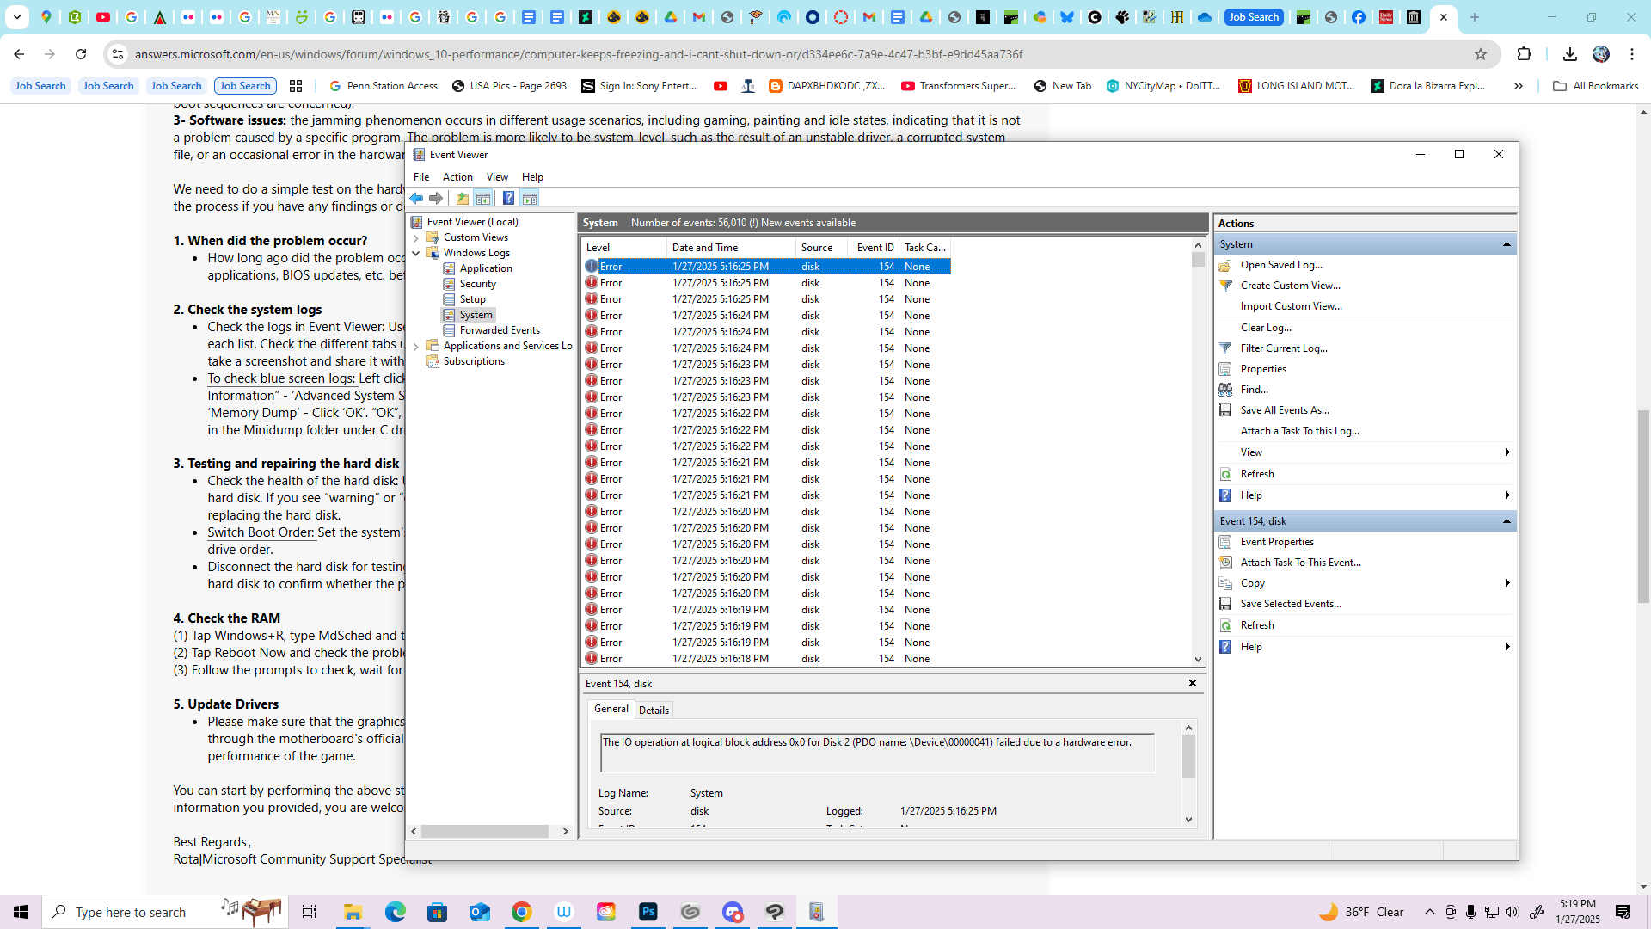Close the Event 154 preview pane
This screenshot has width=1651, height=929.
[1193, 683]
